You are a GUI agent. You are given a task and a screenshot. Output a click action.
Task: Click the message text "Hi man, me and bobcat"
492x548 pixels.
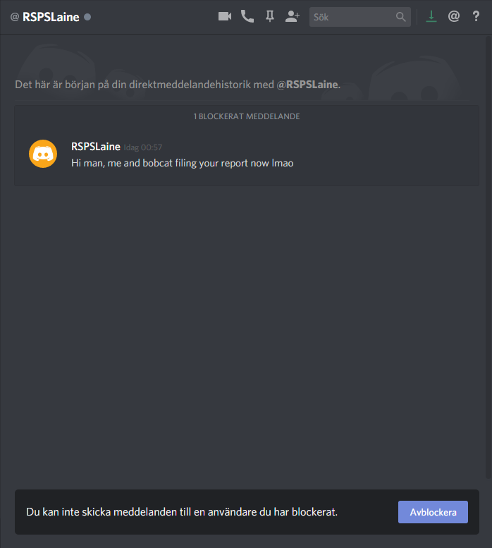[x=122, y=163]
